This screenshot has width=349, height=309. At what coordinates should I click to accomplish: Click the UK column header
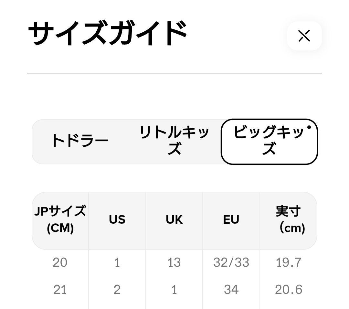[x=174, y=220]
